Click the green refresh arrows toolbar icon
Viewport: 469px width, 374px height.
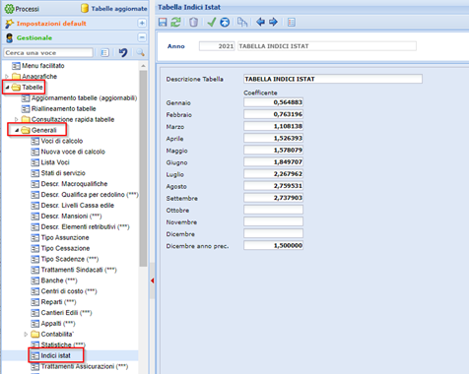[176, 22]
